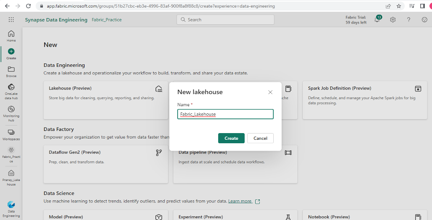
Task: Go to Home in the sidebar
Action: pyautogui.click(x=11, y=36)
